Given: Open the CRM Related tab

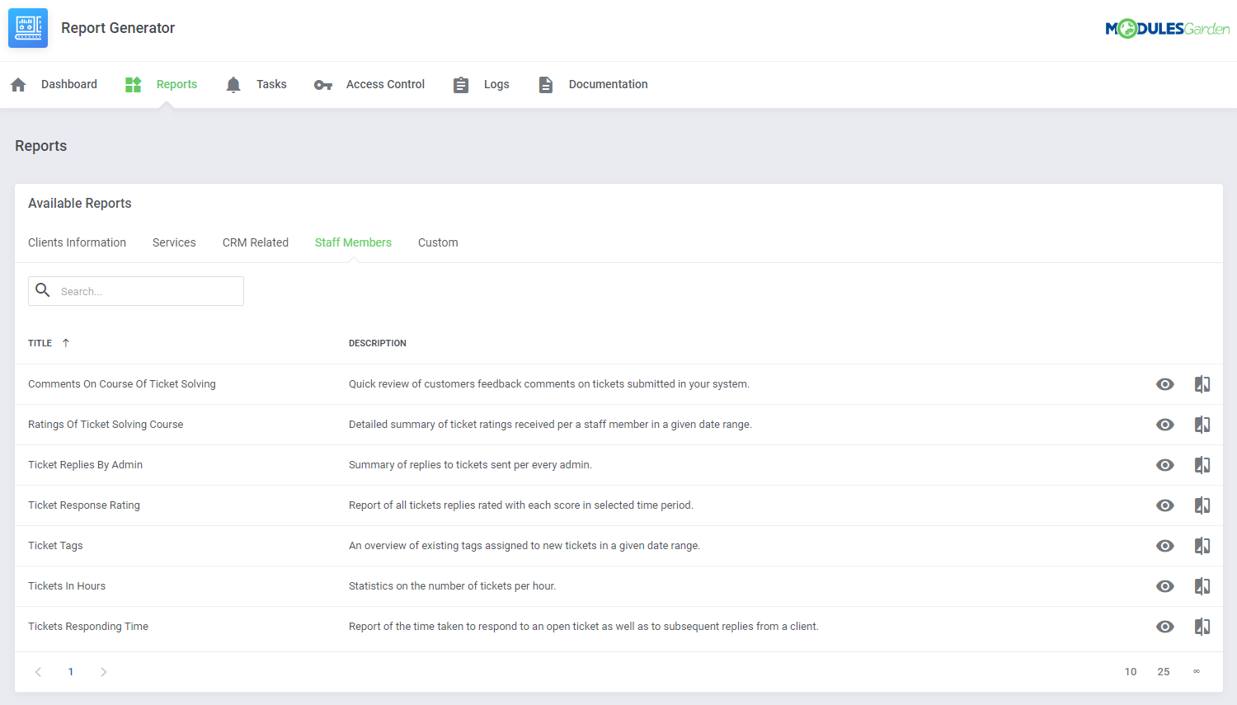Looking at the screenshot, I should [x=256, y=242].
